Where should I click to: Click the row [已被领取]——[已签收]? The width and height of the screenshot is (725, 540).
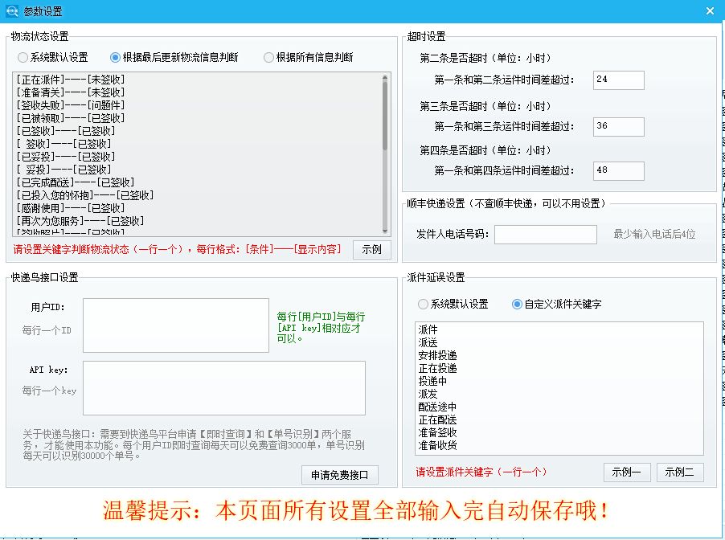70,118
